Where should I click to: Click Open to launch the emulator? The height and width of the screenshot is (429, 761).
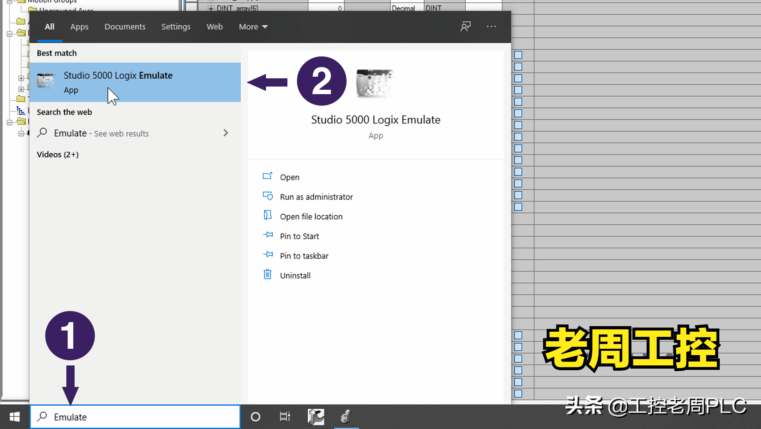pyautogui.click(x=289, y=177)
